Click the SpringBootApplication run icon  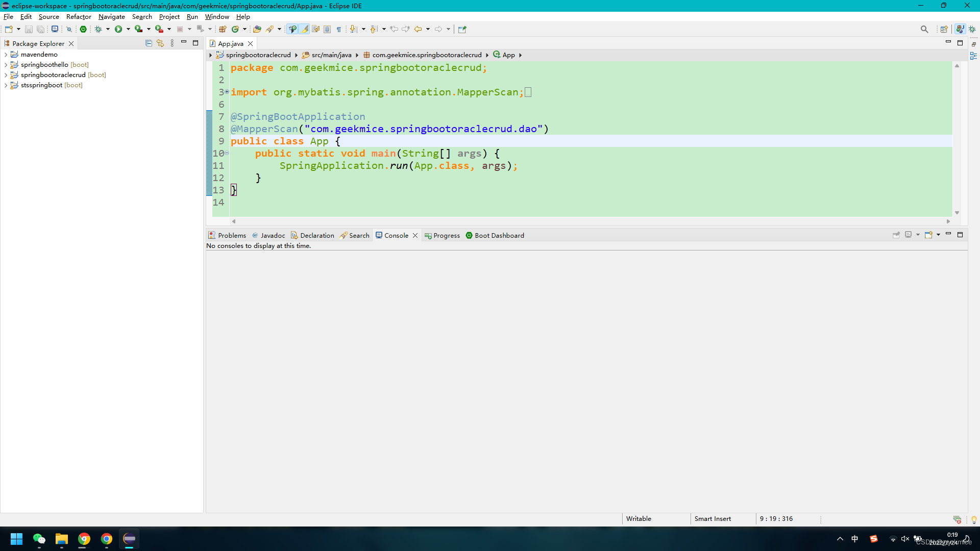tap(118, 29)
